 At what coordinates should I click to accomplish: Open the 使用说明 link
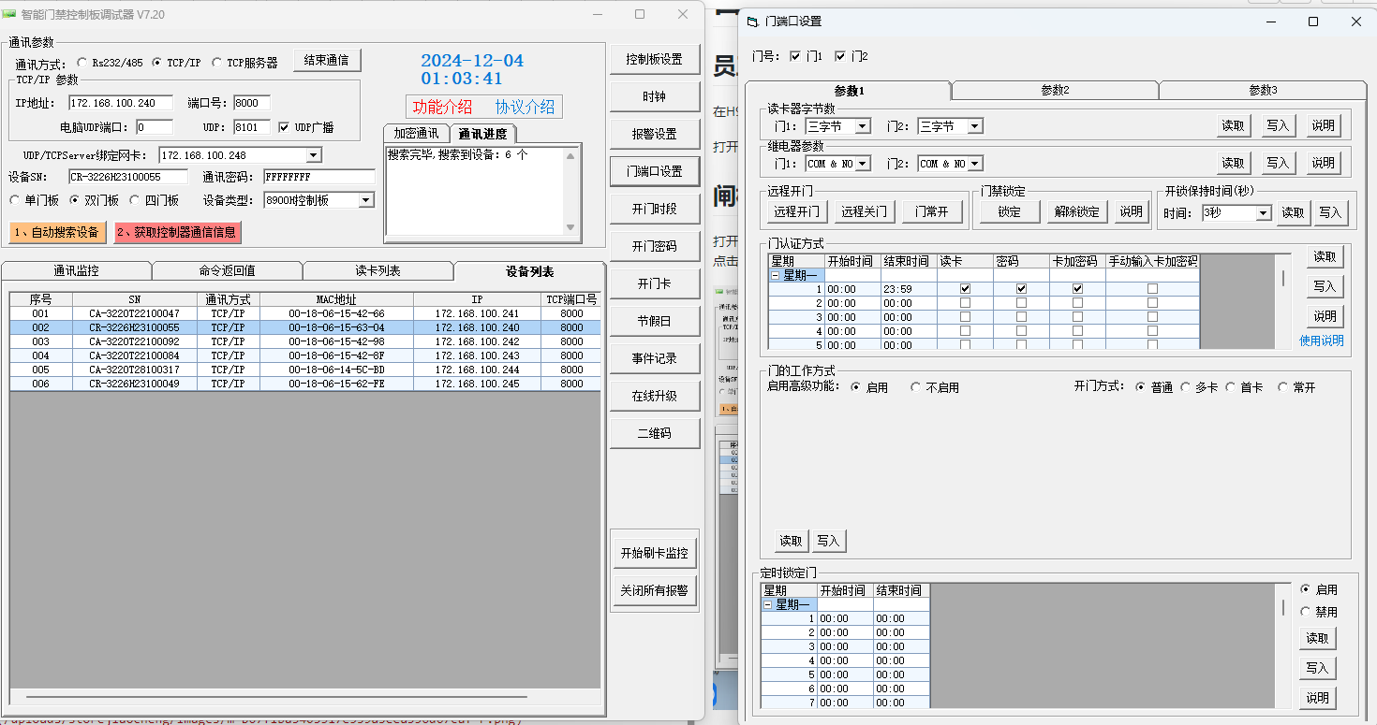tap(1321, 341)
